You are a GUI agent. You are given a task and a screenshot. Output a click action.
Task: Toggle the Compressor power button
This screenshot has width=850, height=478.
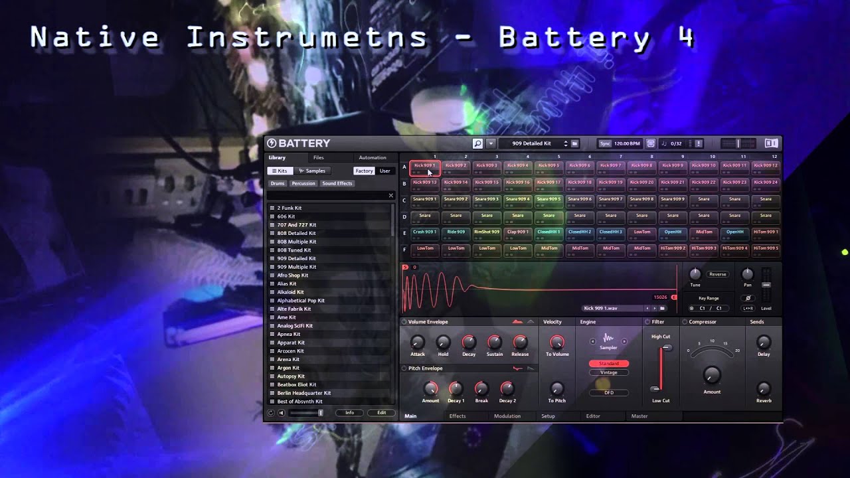(685, 322)
